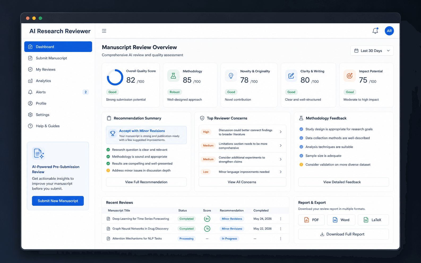Export the report as PDF
Image resolution: width=421 pixels, height=263 pixels.
coord(311,220)
